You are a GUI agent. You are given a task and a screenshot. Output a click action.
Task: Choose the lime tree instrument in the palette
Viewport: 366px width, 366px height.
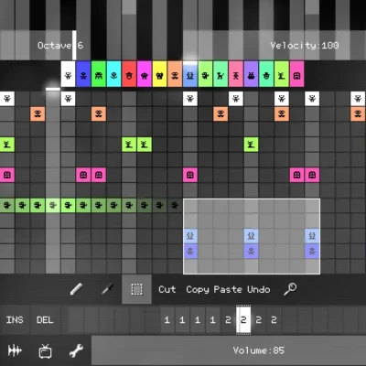[x=282, y=74]
